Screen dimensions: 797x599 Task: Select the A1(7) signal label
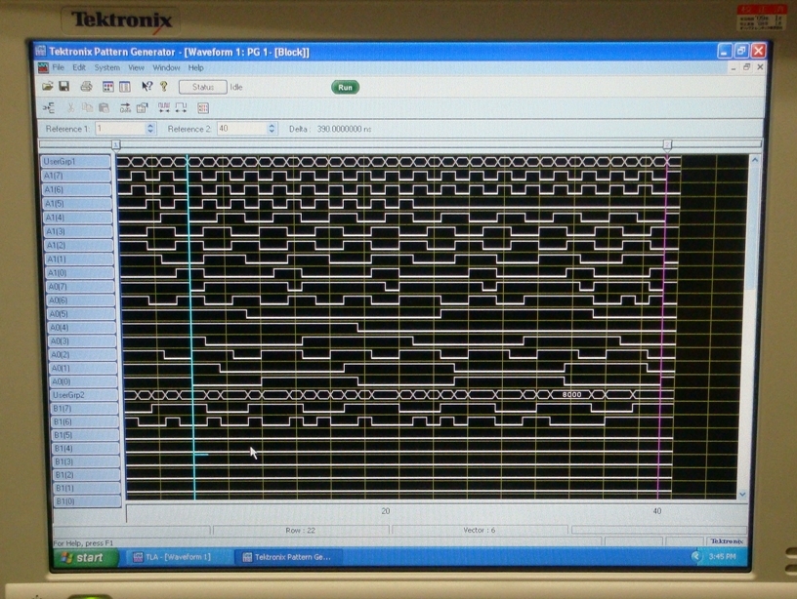[x=76, y=176]
